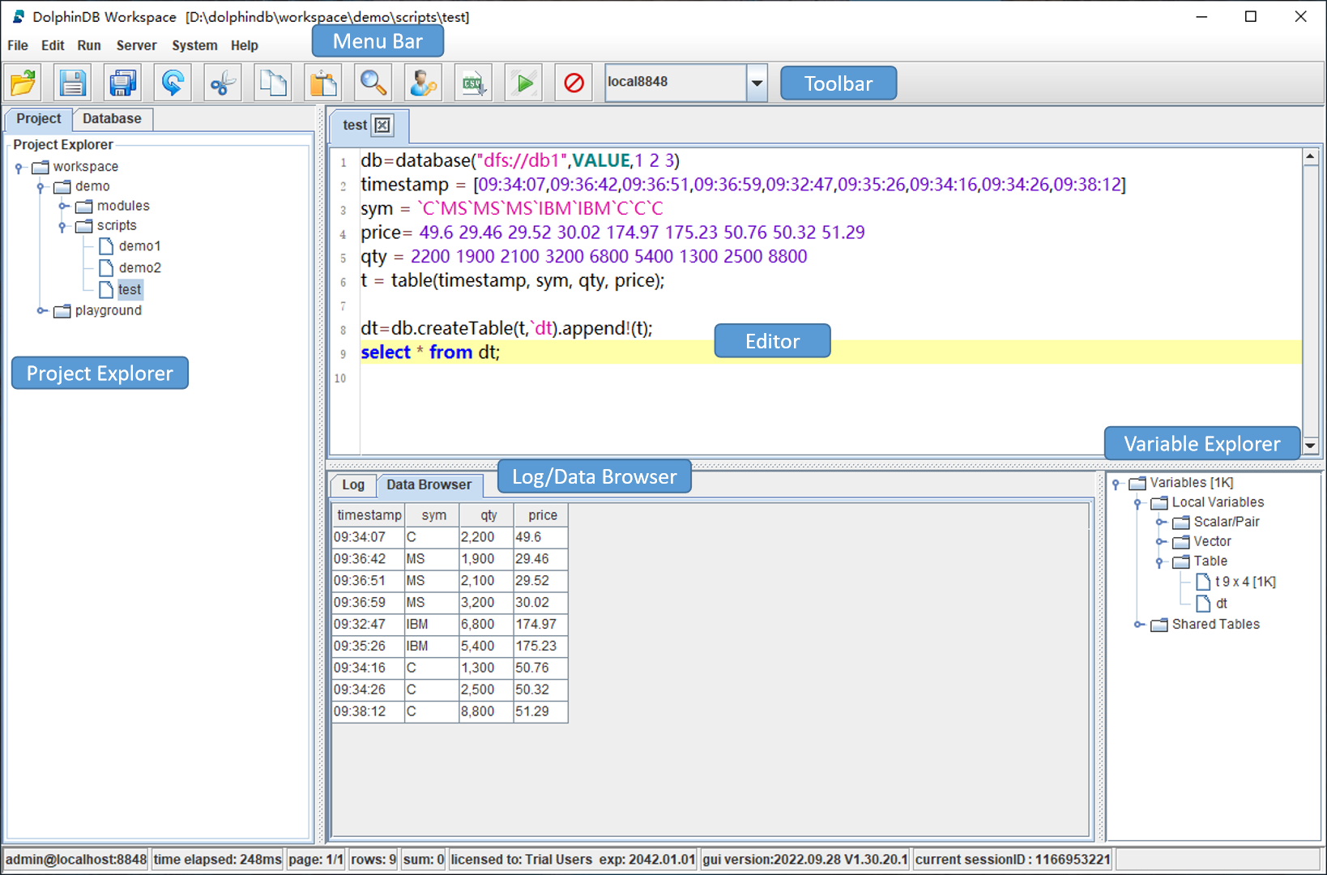Screen dimensions: 1327x875
Task: Click the Cut (scissors) toolbar icon
Action: pos(223,83)
